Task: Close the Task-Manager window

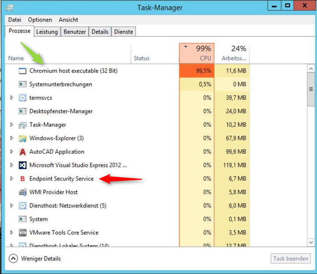Action: tap(304, 6)
